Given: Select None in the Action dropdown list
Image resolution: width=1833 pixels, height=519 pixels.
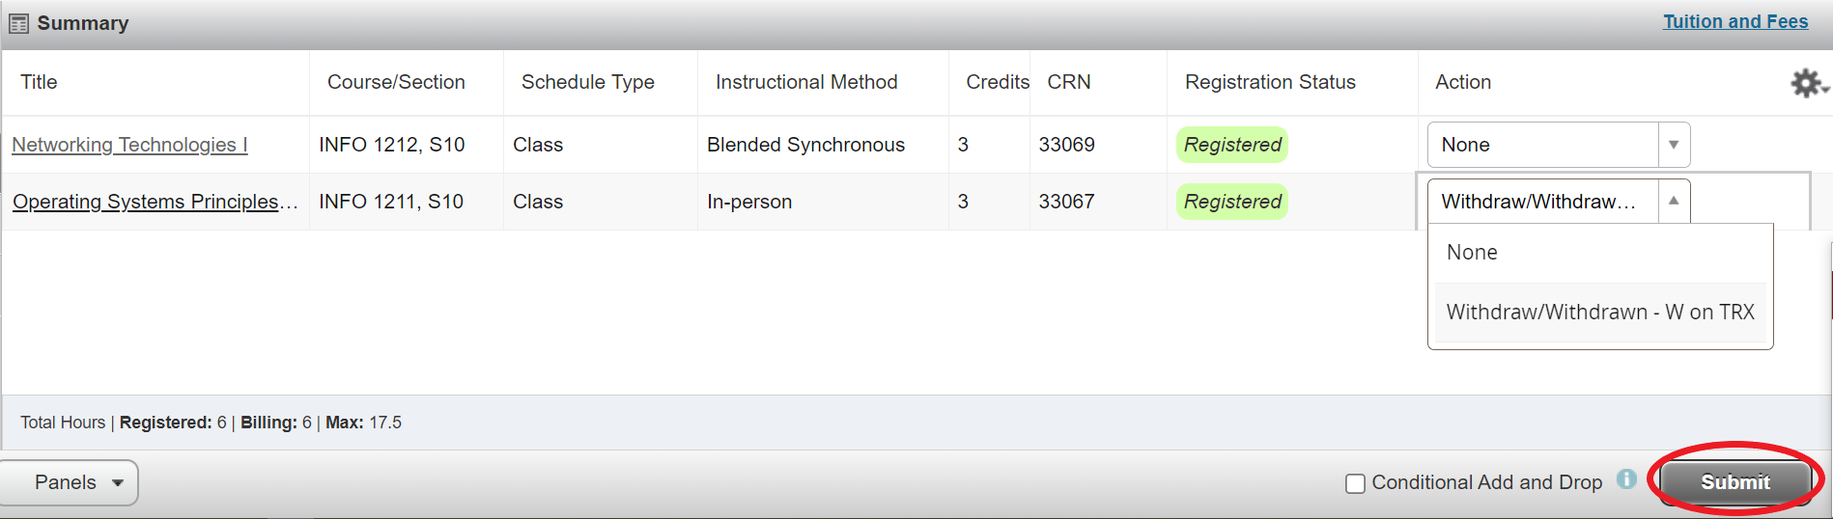Looking at the screenshot, I should coord(1472,253).
